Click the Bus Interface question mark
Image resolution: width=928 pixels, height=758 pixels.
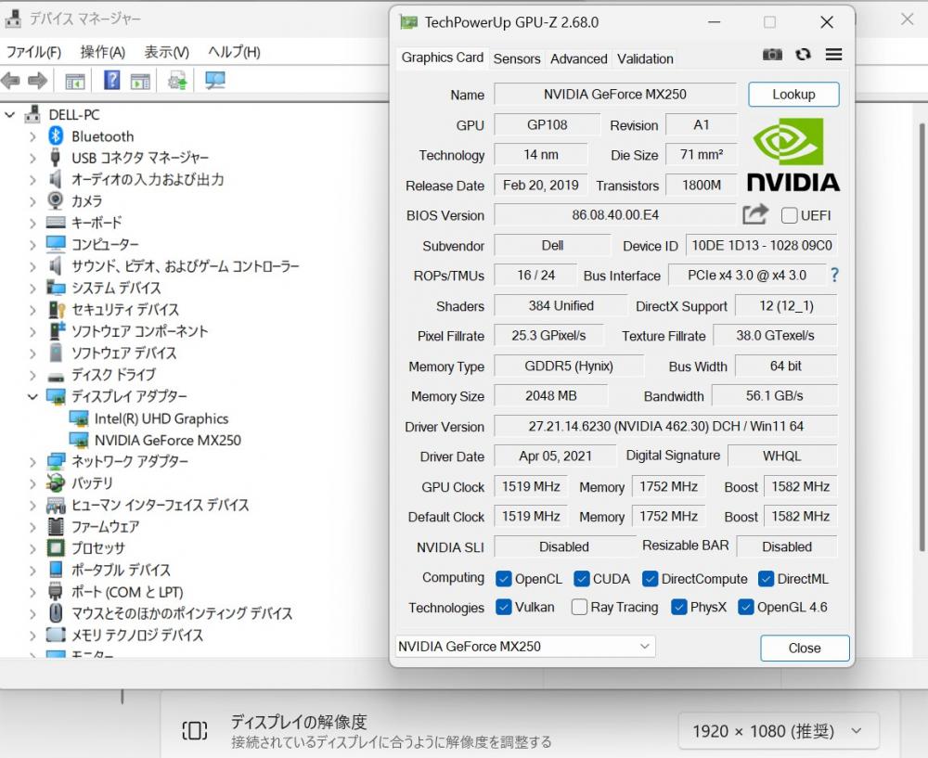(x=834, y=275)
